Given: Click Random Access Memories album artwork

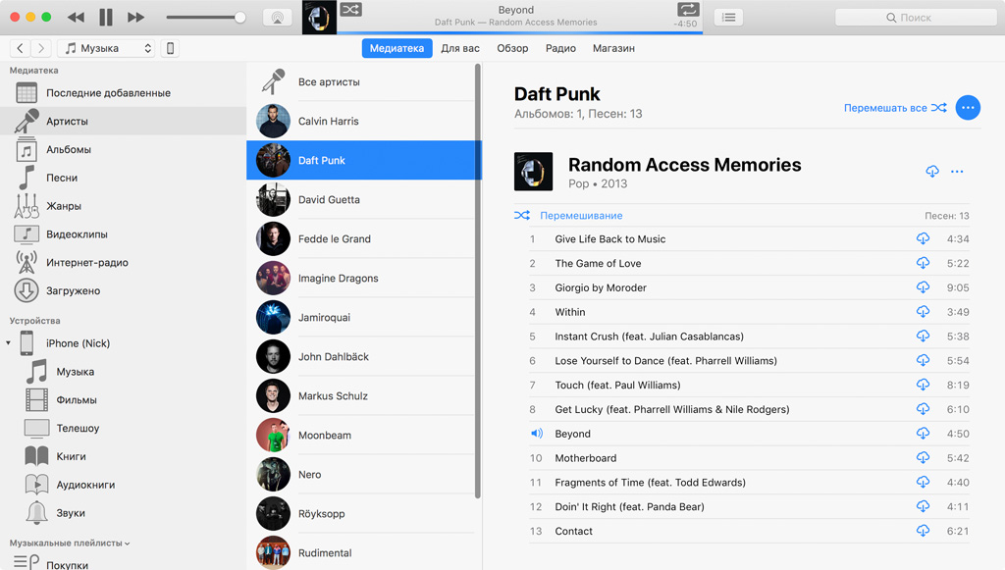Looking at the screenshot, I should point(533,171).
